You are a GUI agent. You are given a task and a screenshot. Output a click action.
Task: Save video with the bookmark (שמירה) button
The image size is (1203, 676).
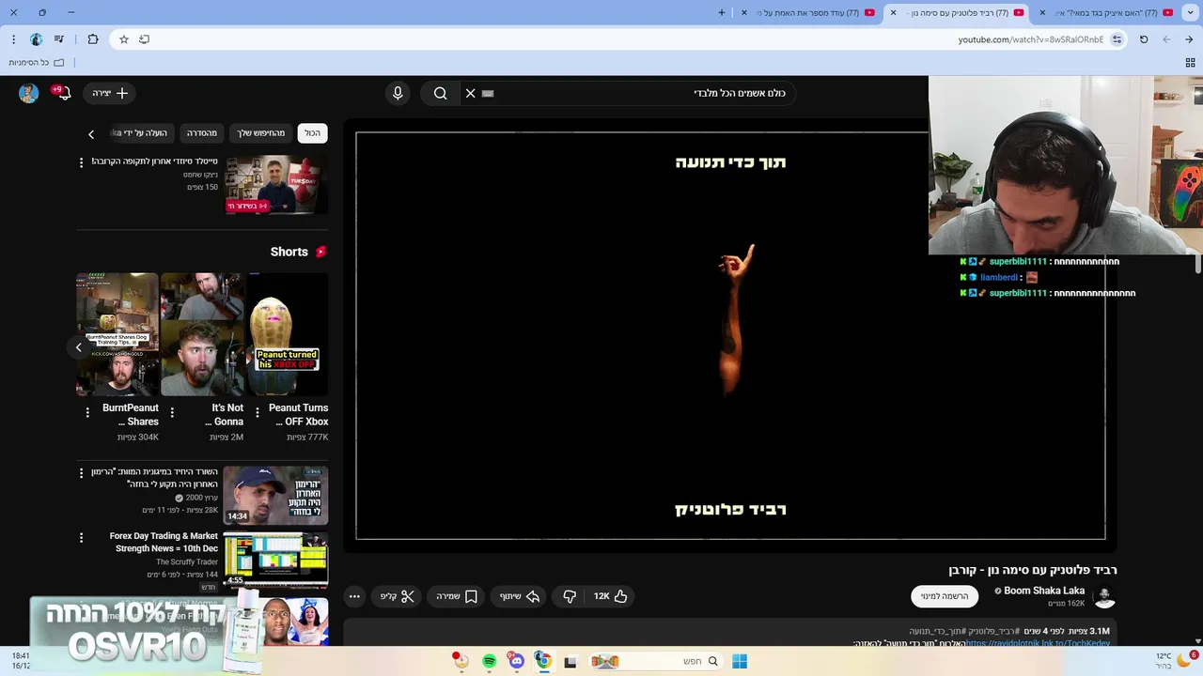[457, 596]
